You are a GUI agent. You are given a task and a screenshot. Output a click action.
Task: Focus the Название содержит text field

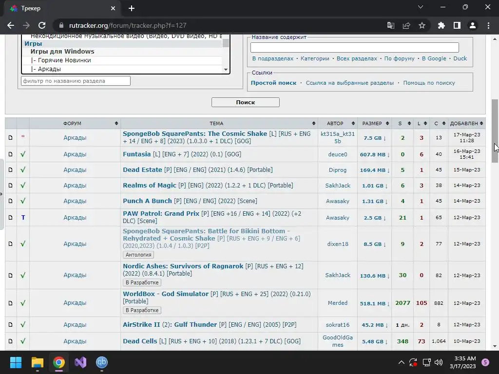(x=355, y=47)
